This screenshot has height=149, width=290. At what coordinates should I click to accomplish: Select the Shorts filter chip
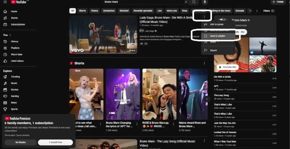82,11
